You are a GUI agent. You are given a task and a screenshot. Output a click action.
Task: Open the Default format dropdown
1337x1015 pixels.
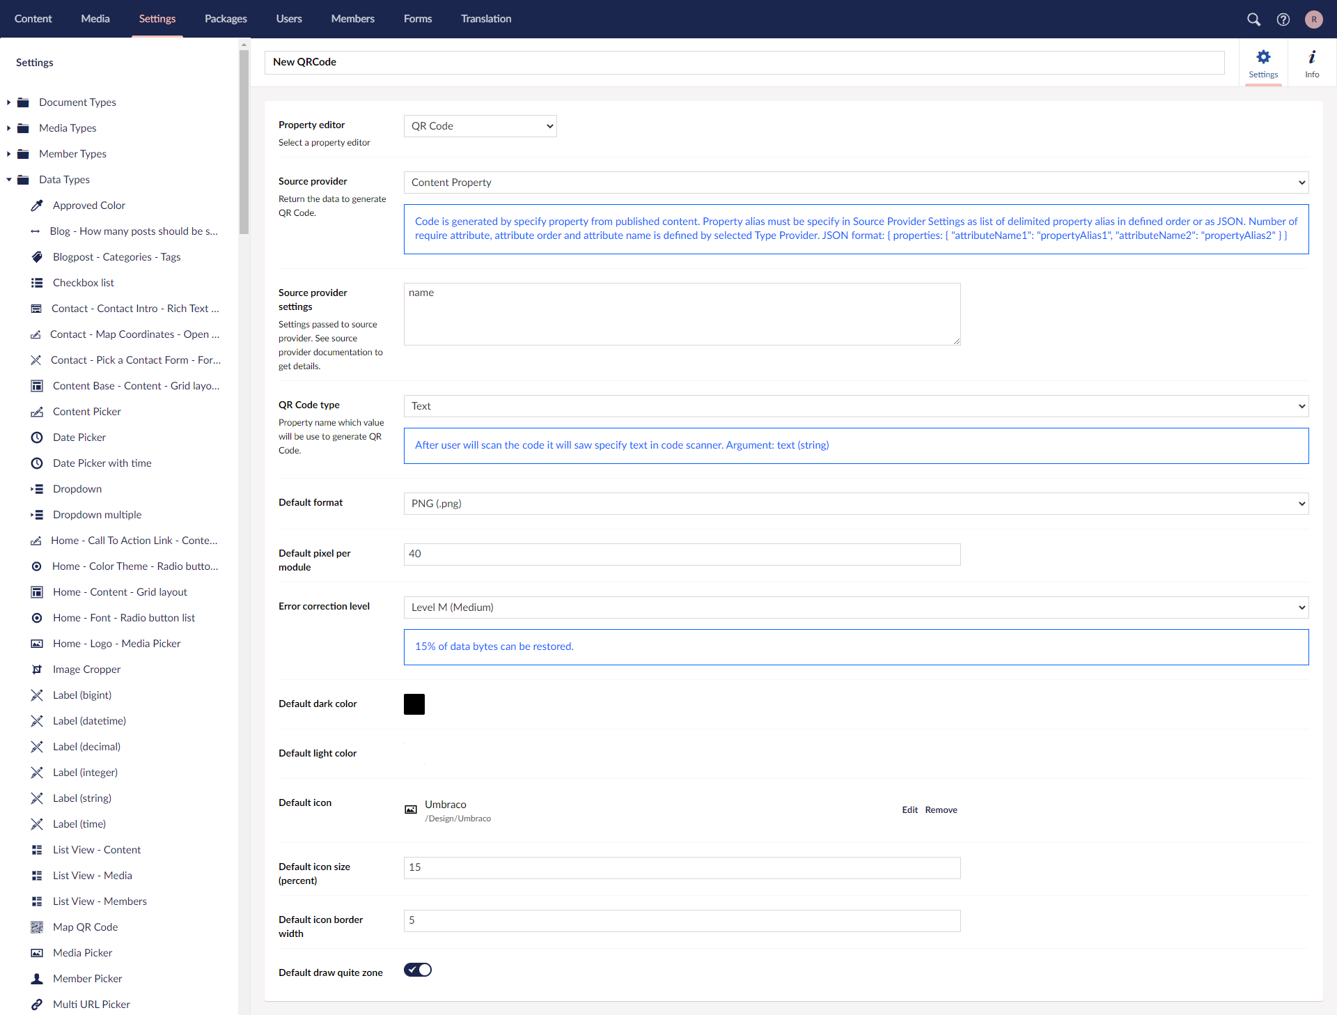coord(856,504)
